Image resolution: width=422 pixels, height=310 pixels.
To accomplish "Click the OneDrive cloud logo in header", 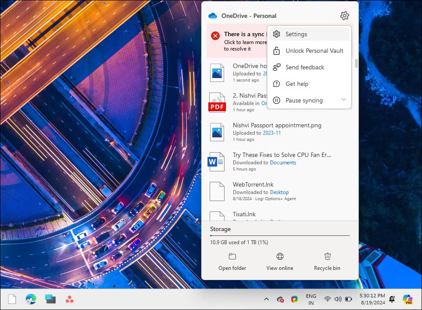I will click(212, 15).
